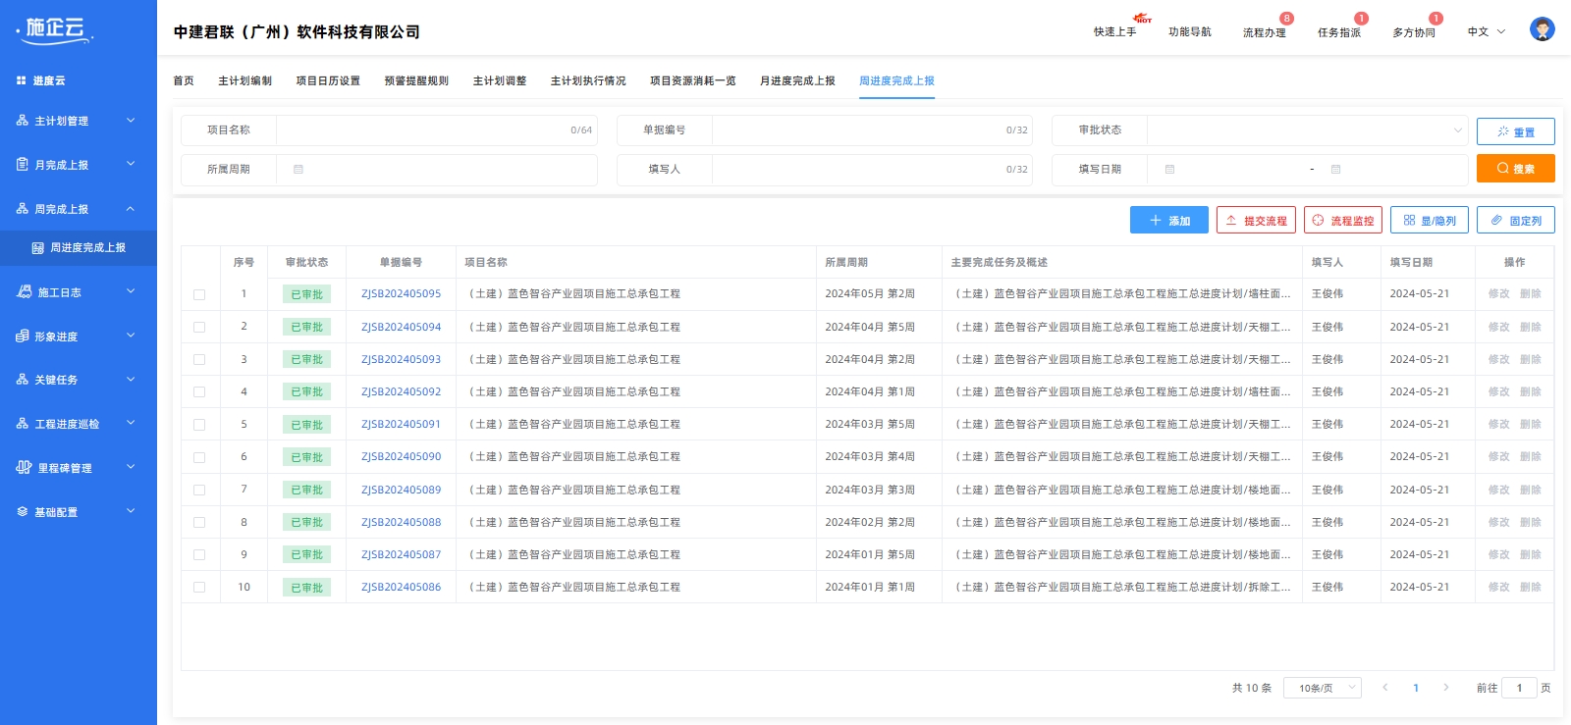The height and width of the screenshot is (725, 1571).
Task: Click the 重置 button
Action: tap(1515, 131)
